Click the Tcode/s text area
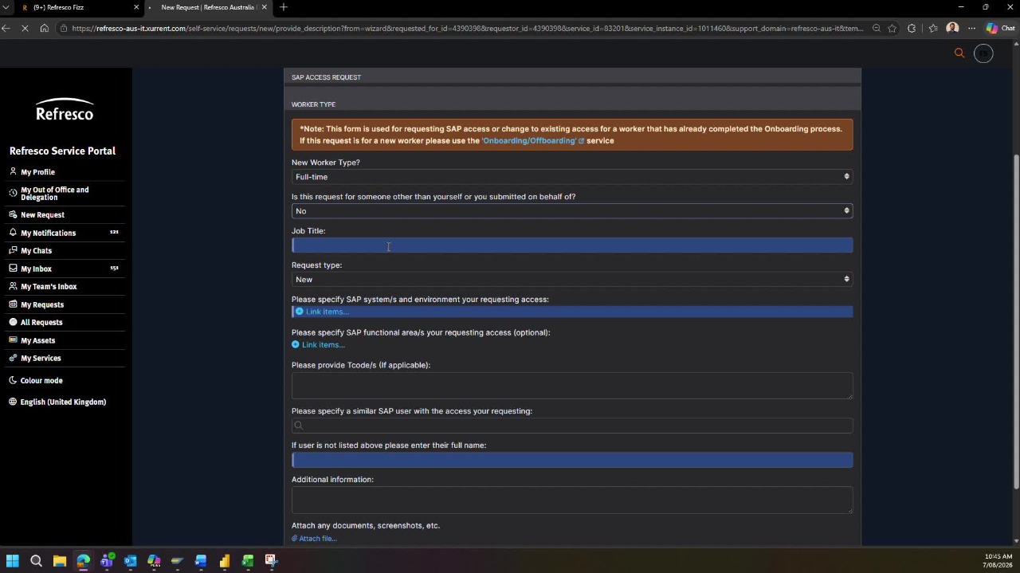Image resolution: width=1020 pixels, height=573 pixels. click(x=572, y=386)
